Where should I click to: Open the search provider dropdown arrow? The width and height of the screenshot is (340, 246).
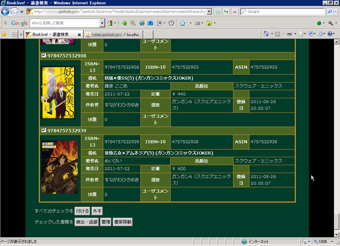point(335,12)
